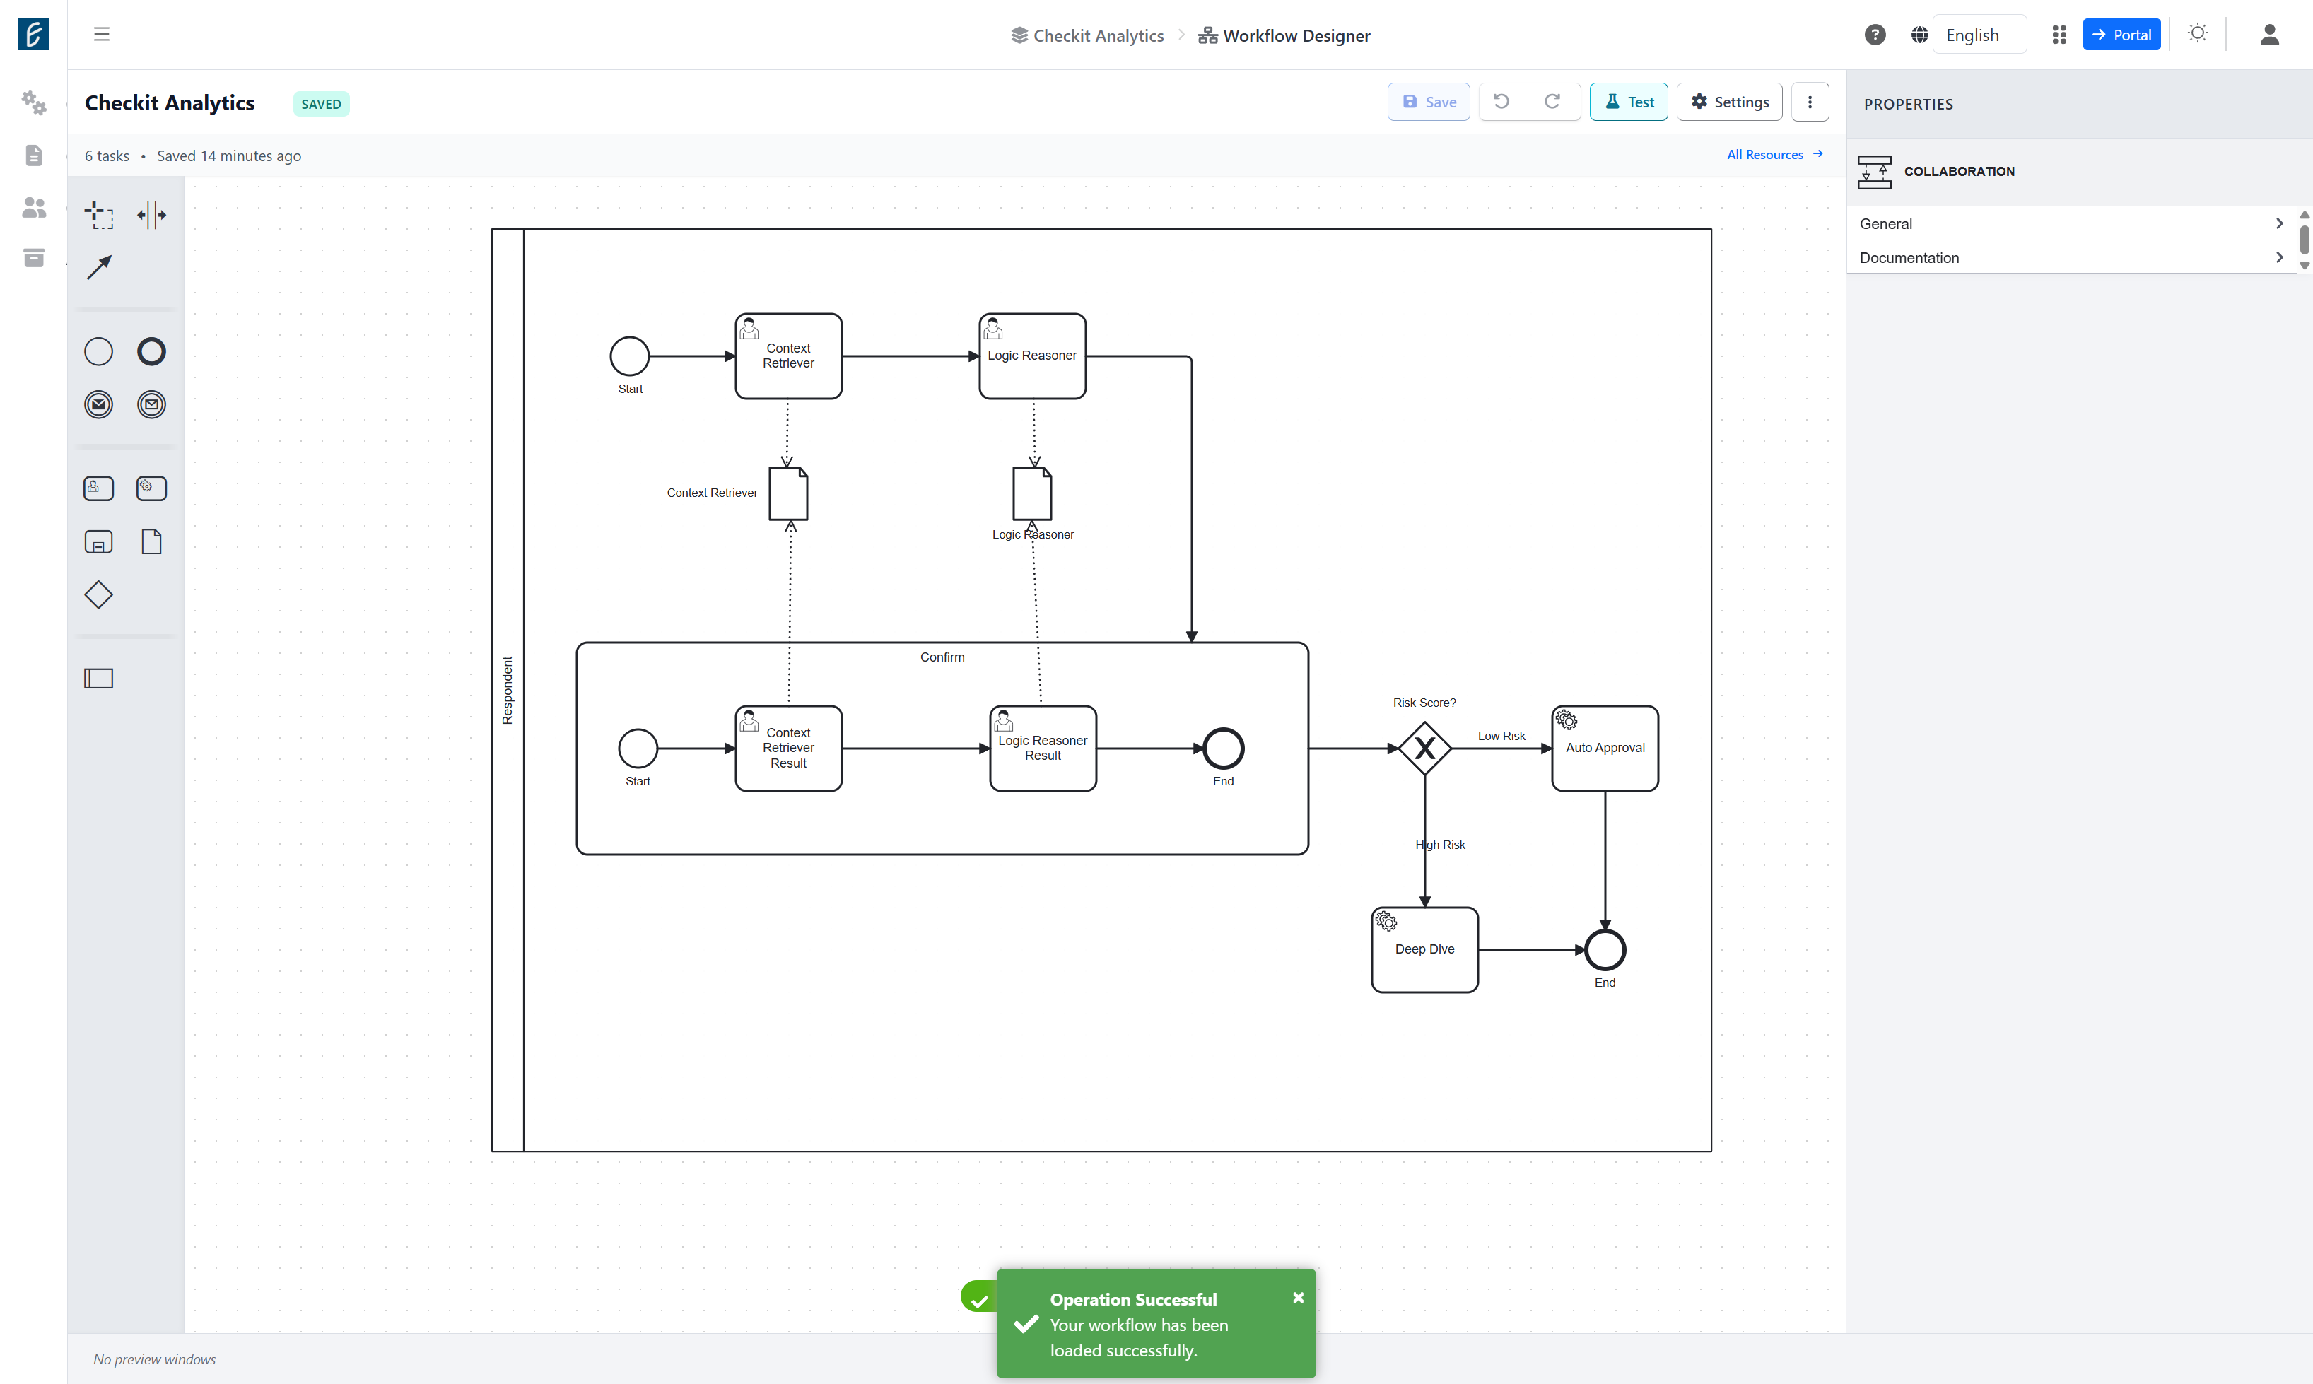2313x1384 pixels.
Task: Open the archive icon in left sidebar
Action: (33, 257)
